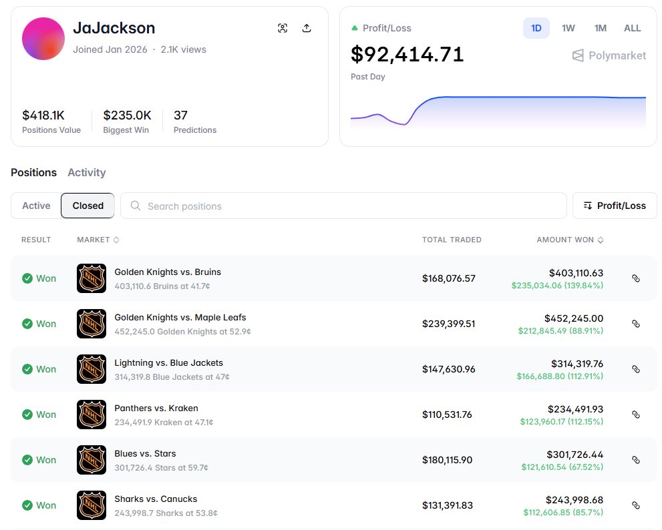Copy link for Sharks vs. Canucks position
Viewport: 662px width, 530px height.
pos(635,505)
